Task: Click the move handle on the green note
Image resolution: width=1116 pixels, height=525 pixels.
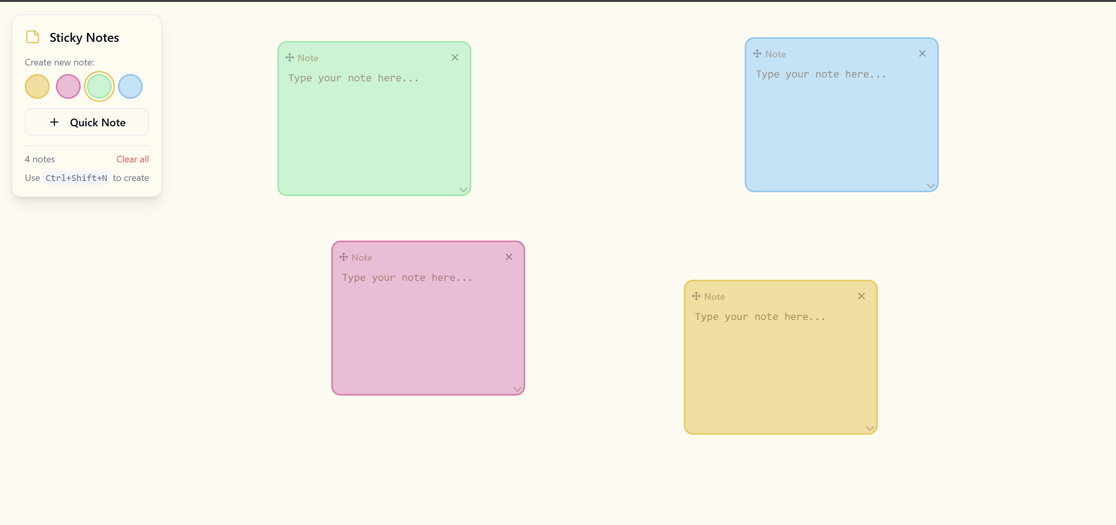Action: click(290, 57)
